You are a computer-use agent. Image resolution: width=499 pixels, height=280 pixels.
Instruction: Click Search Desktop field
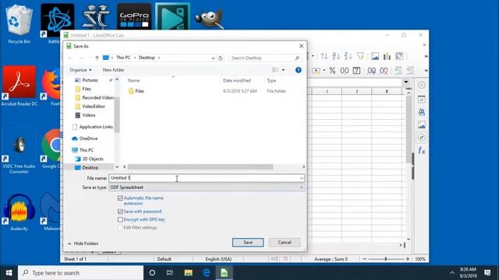point(265,58)
